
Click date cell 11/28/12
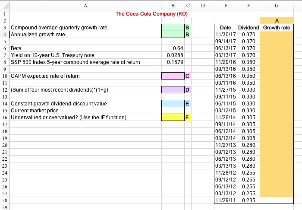pos(226,172)
